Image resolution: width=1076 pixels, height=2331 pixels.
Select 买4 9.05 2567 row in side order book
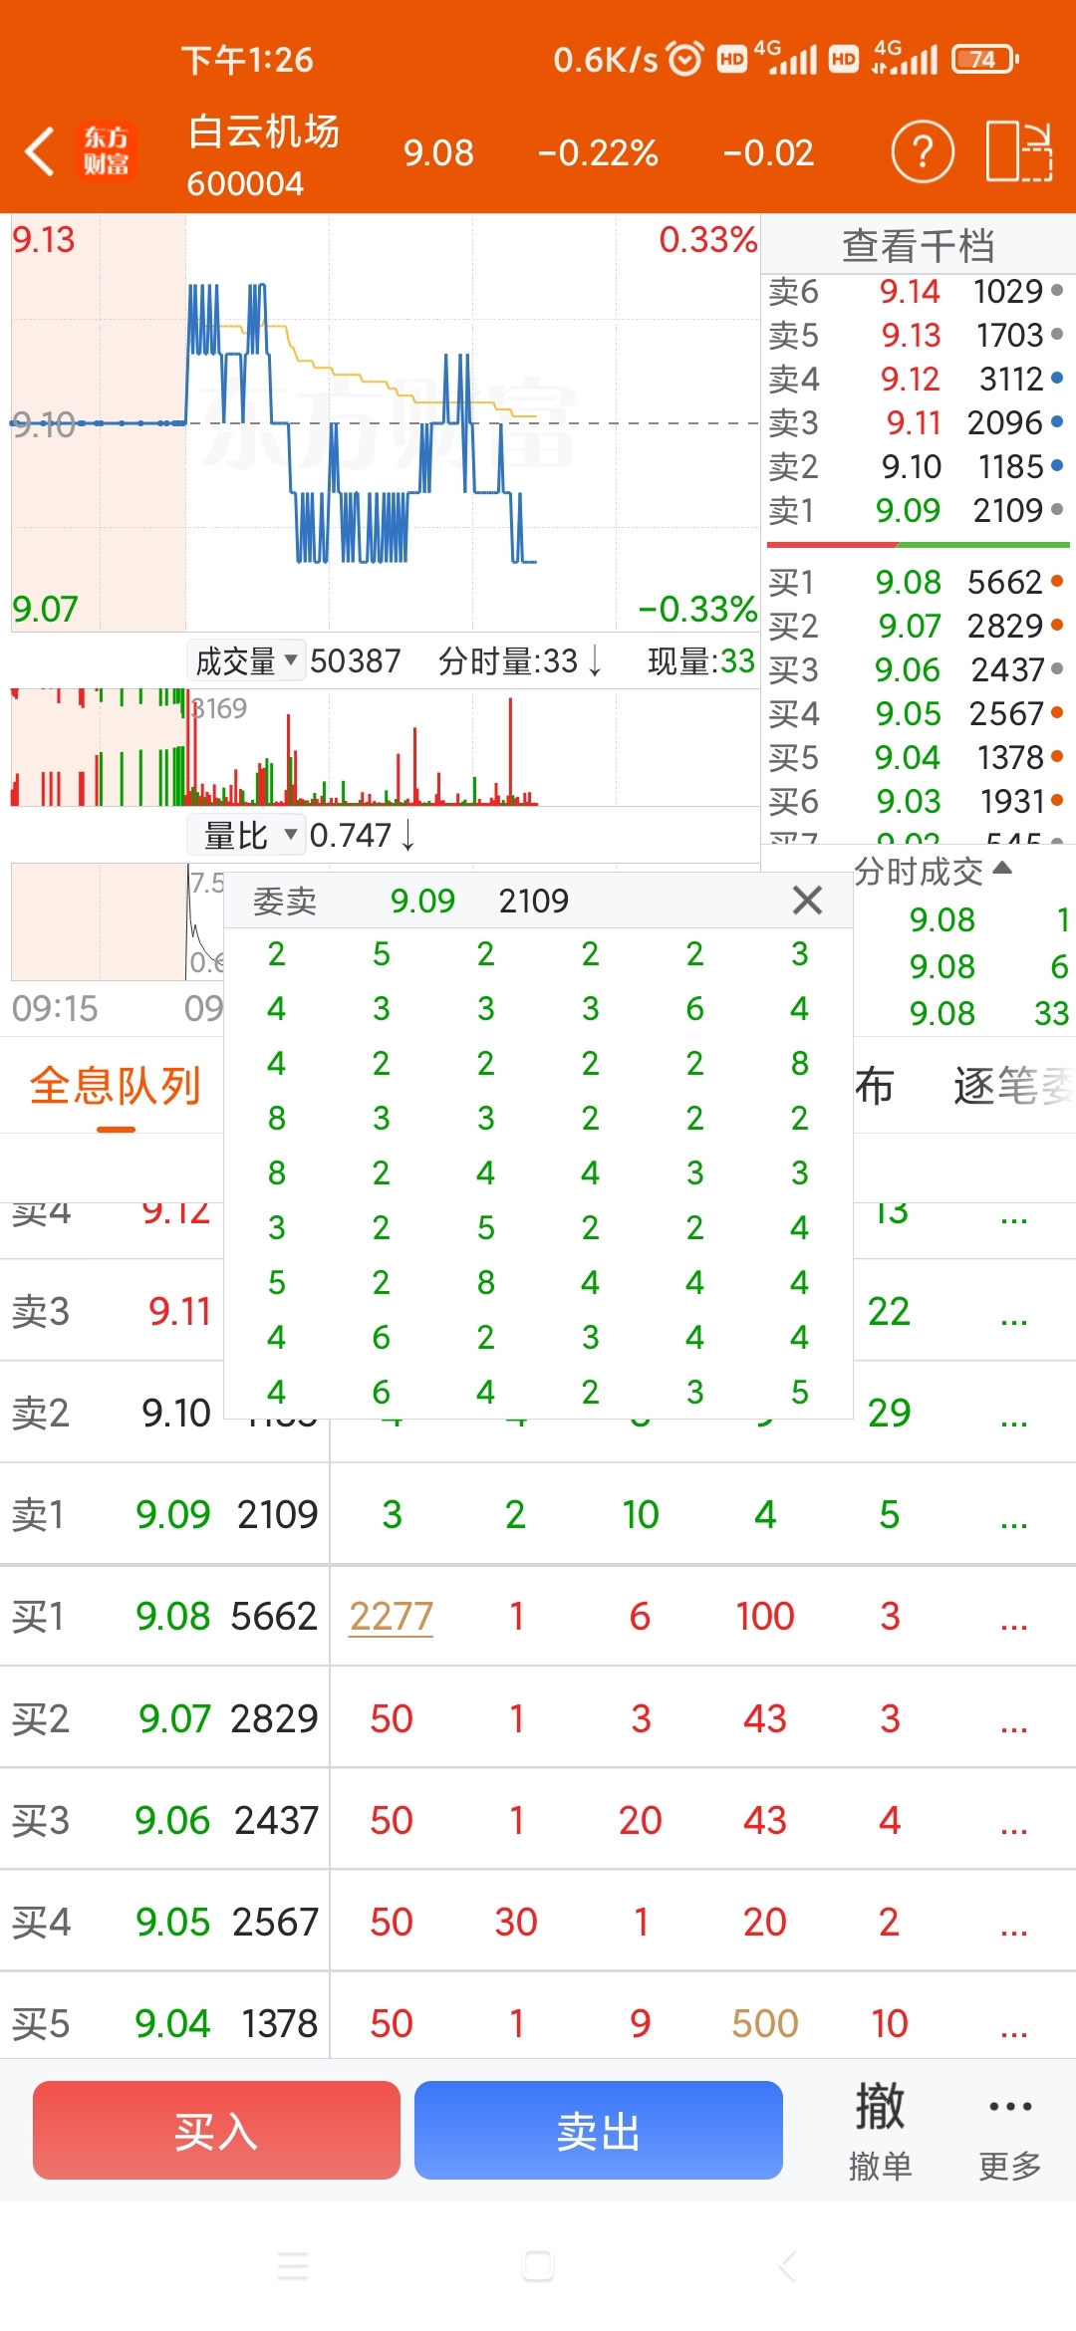(917, 713)
